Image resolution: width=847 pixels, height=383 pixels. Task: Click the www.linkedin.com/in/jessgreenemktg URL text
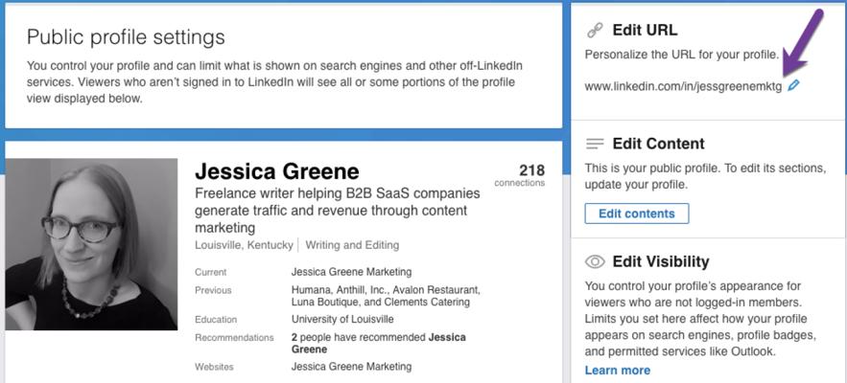[x=682, y=86]
